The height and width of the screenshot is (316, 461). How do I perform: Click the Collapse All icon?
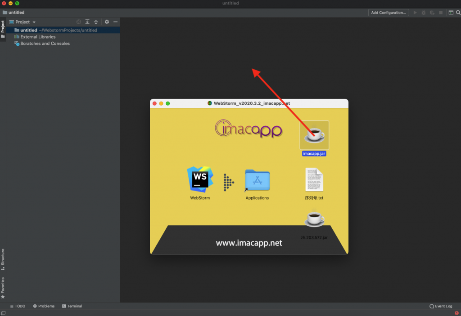coord(96,22)
